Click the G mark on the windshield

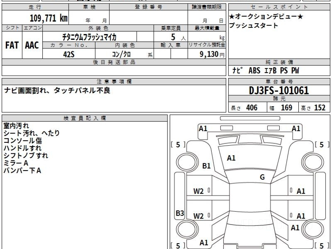tap(262, 177)
